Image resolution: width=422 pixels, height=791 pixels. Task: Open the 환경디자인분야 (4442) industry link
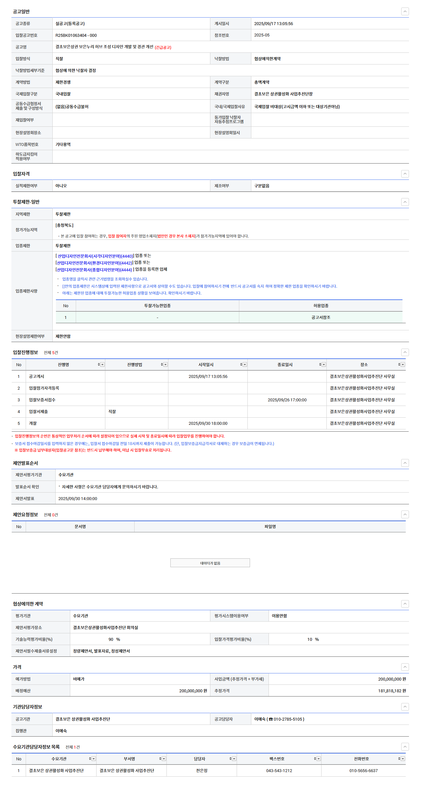click(94, 263)
